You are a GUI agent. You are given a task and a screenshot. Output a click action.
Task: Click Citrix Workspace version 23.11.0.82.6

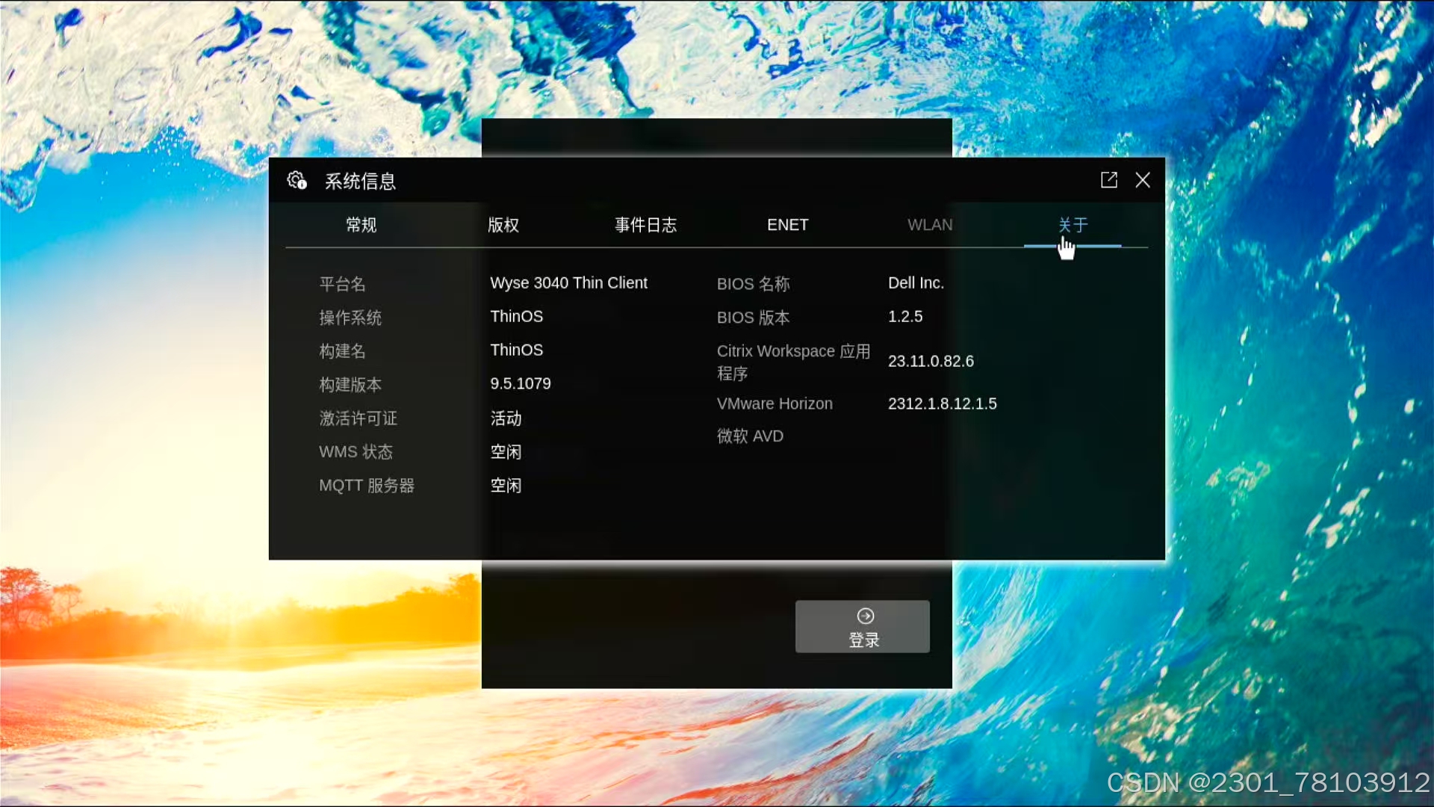[931, 362]
